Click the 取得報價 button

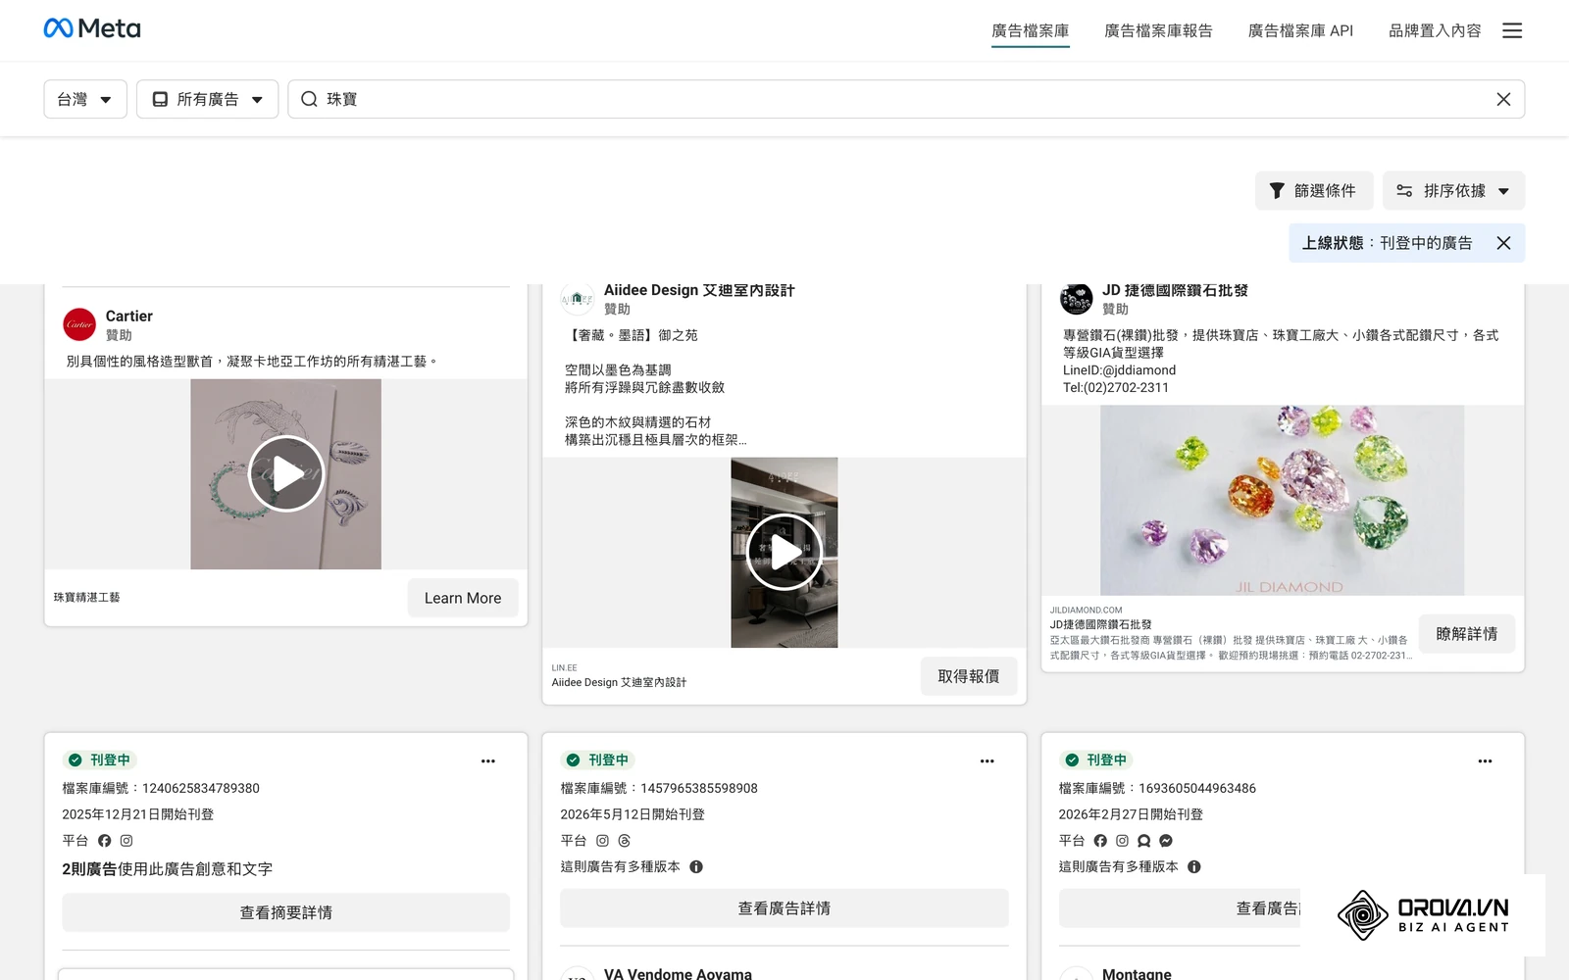pos(969,676)
